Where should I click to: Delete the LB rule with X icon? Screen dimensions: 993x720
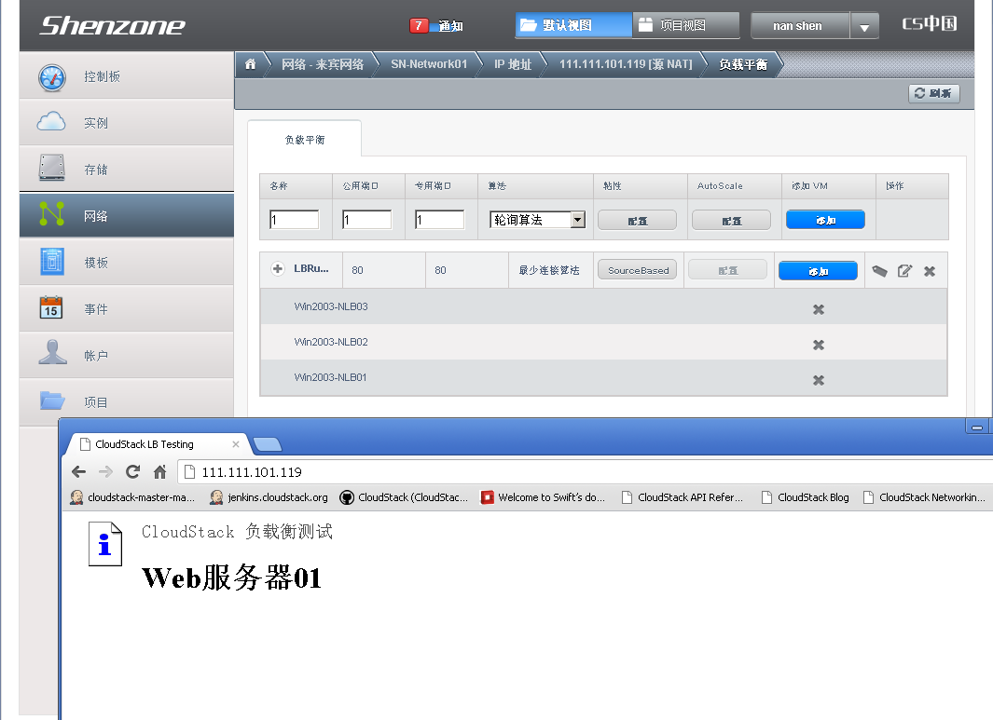(930, 271)
